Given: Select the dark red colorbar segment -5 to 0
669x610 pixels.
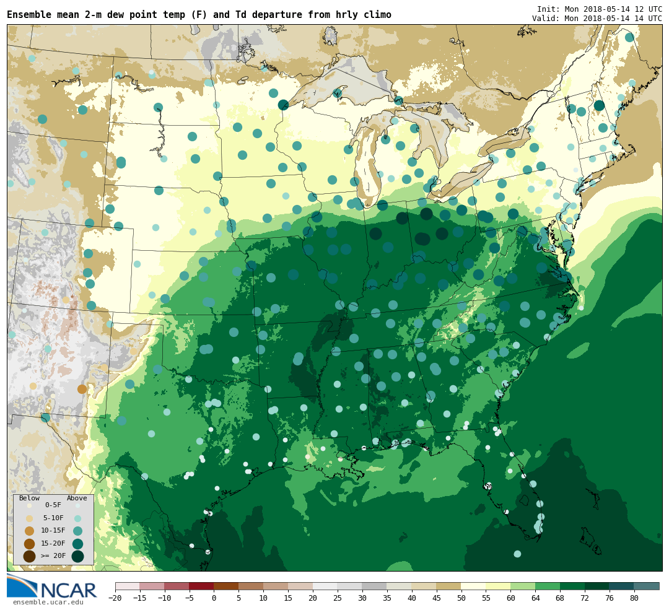Looking at the screenshot, I should click(x=202, y=586).
